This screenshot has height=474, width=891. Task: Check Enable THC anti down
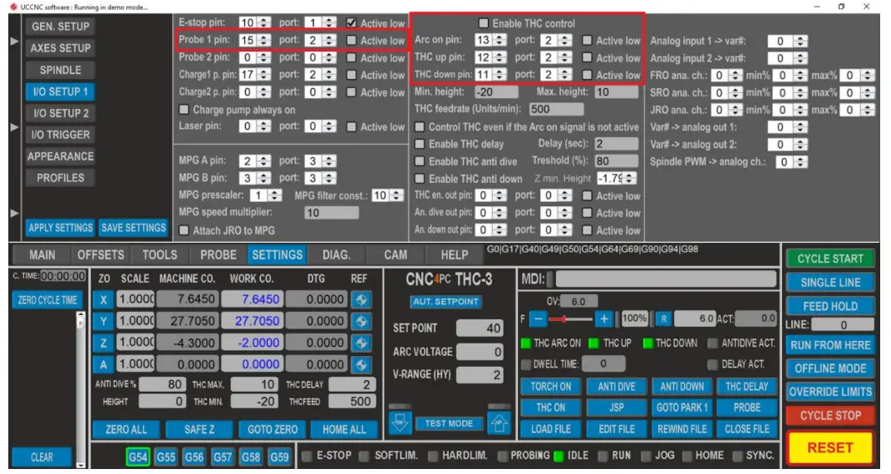click(420, 179)
